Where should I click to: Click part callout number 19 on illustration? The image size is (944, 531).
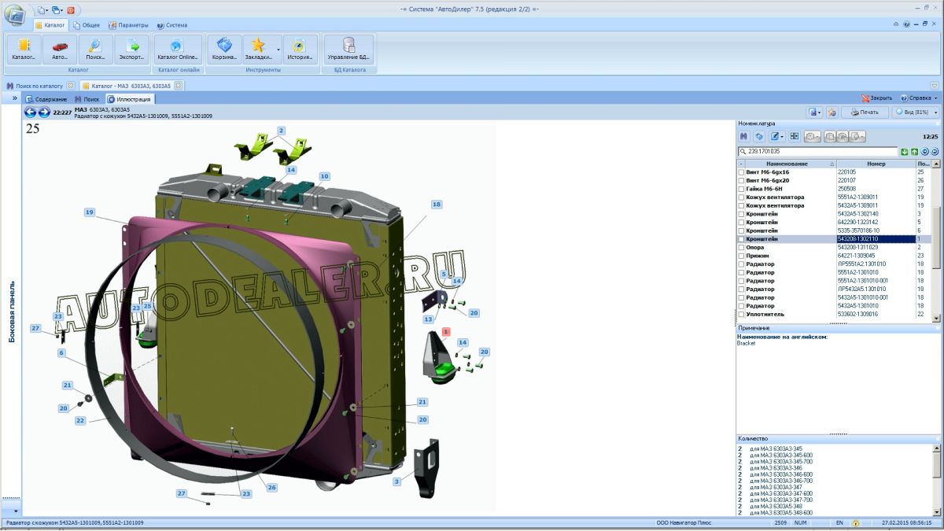click(x=90, y=212)
